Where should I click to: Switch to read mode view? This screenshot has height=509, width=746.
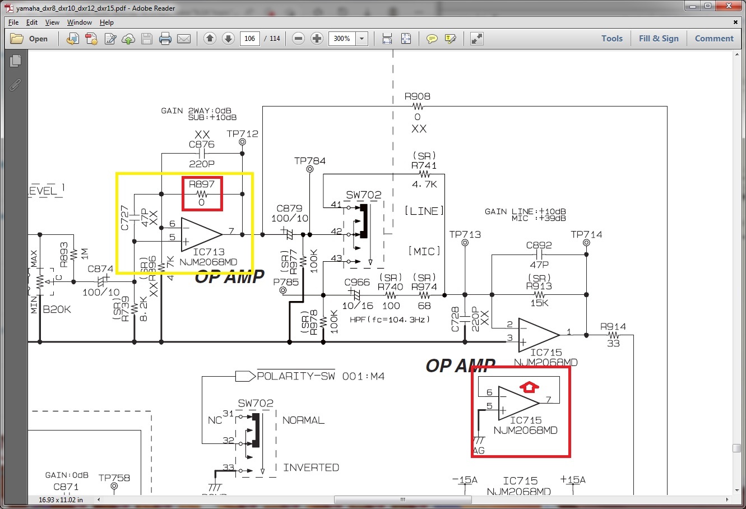[x=477, y=39]
